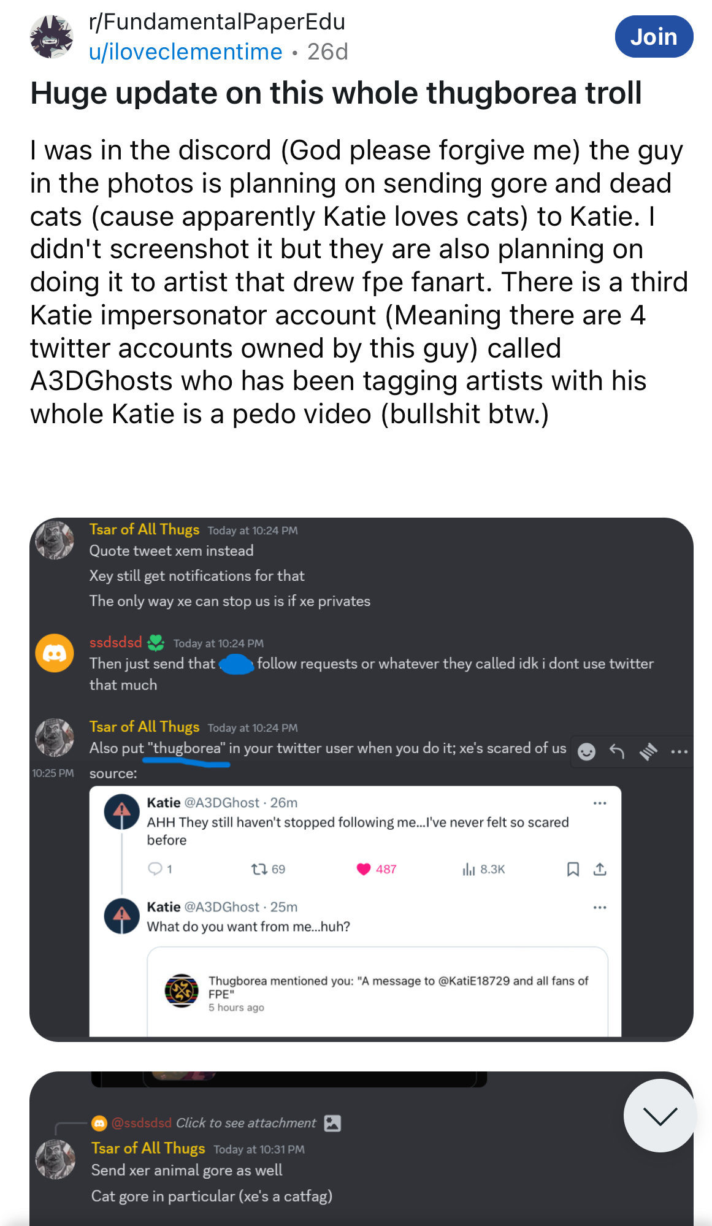The image size is (712, 1226).
Task: Click the emoji reaction smiley icon
Action: [587, 751]
